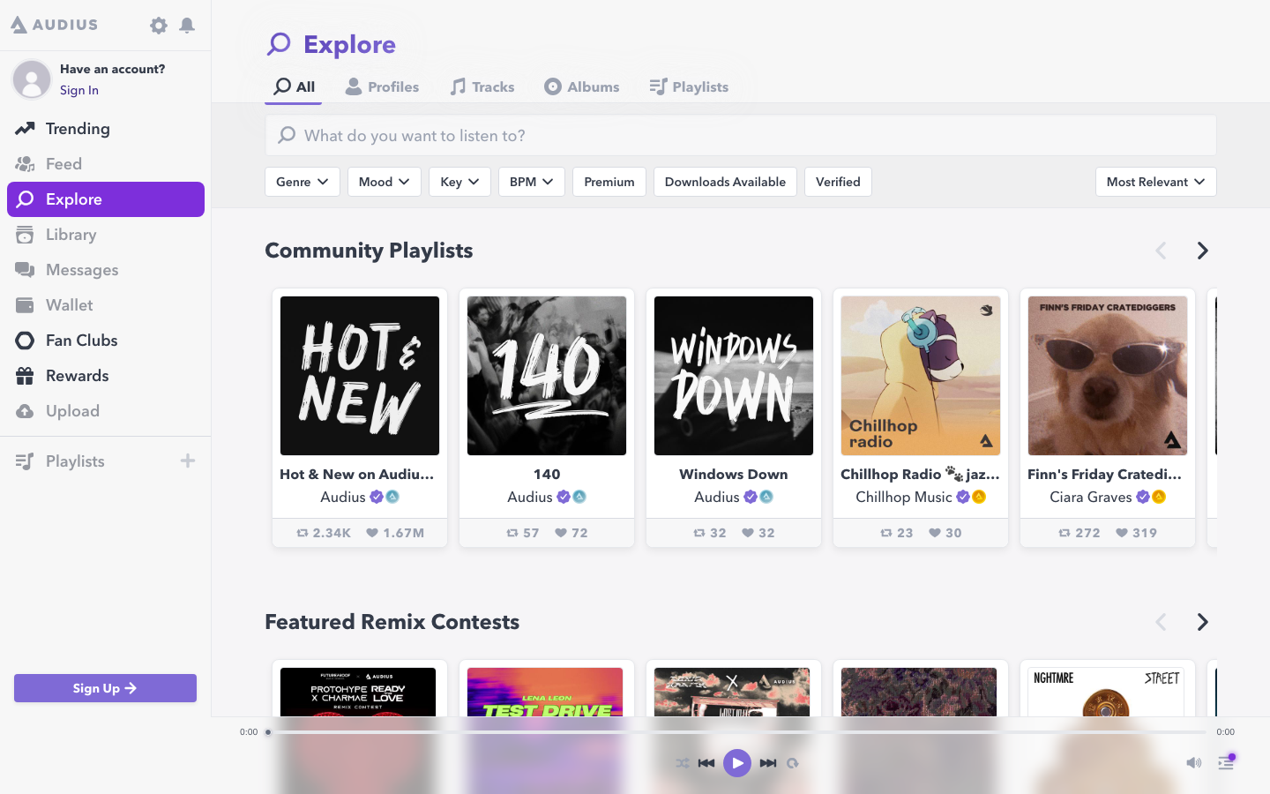Switch to the Playlists tab

690,86
